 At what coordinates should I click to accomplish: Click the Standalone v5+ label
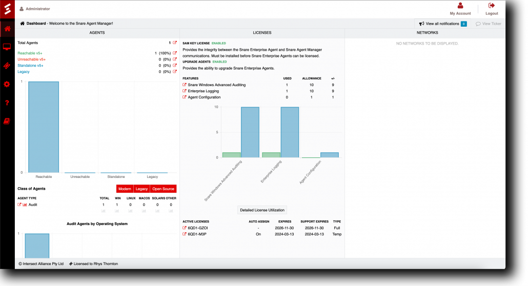[30, 66]
